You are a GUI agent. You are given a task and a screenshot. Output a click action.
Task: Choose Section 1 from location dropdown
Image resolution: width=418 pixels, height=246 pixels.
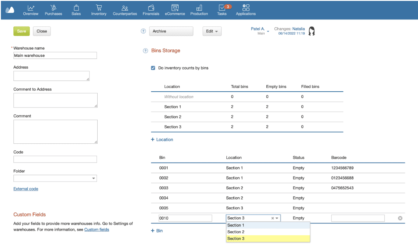(x=268, y=225)
